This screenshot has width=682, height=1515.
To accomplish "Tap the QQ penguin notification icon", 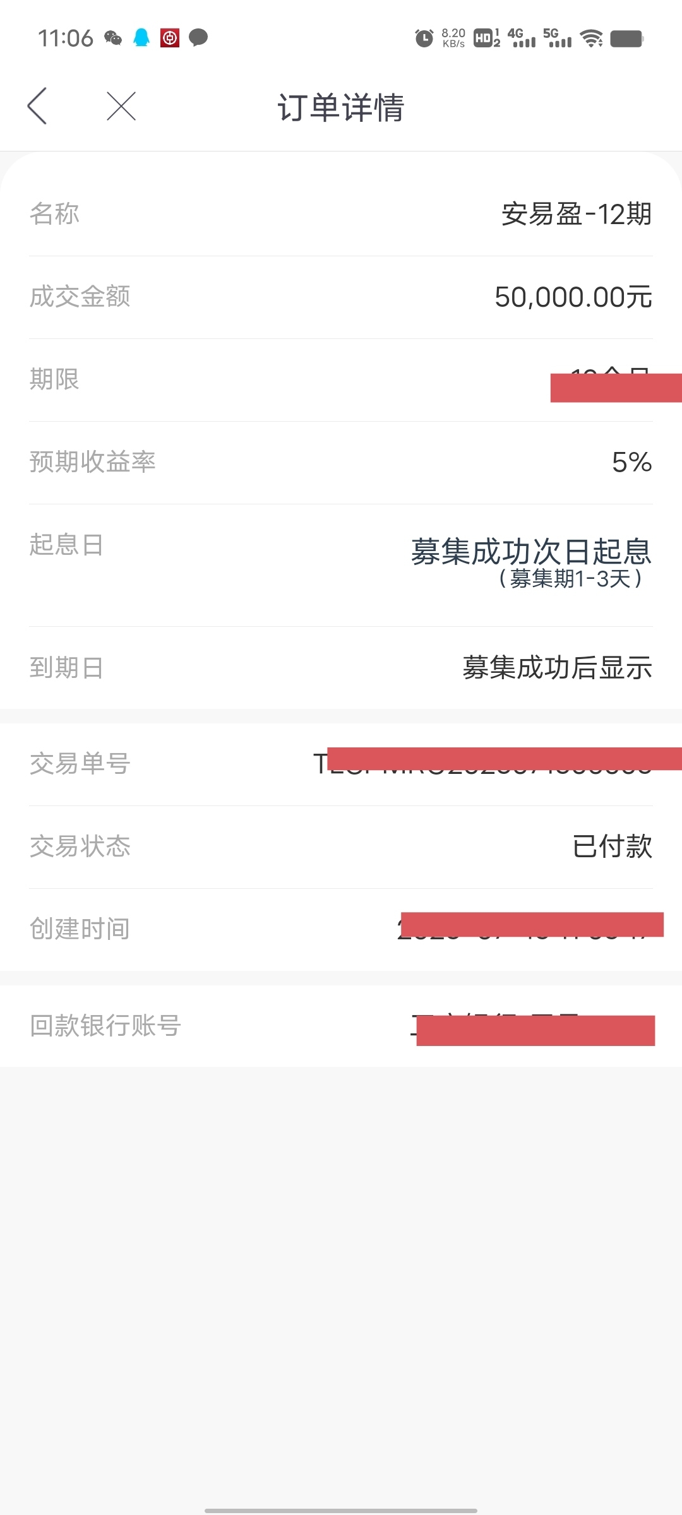I will point(141,38).
